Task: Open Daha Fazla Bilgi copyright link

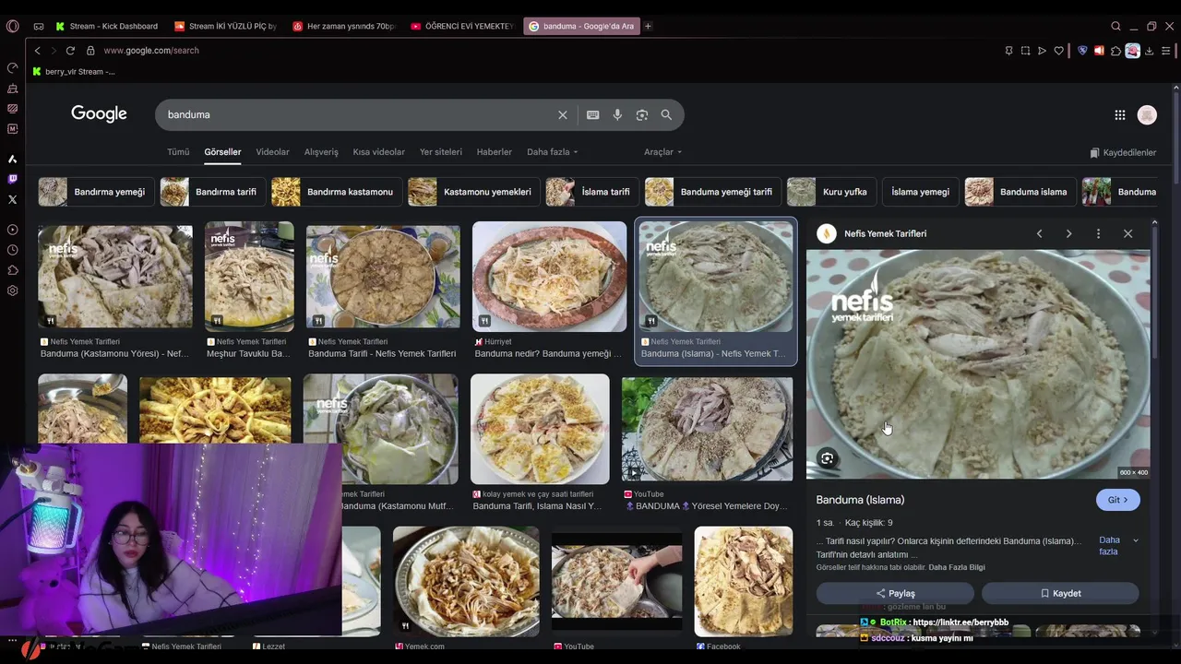Action: click(956, 567)
